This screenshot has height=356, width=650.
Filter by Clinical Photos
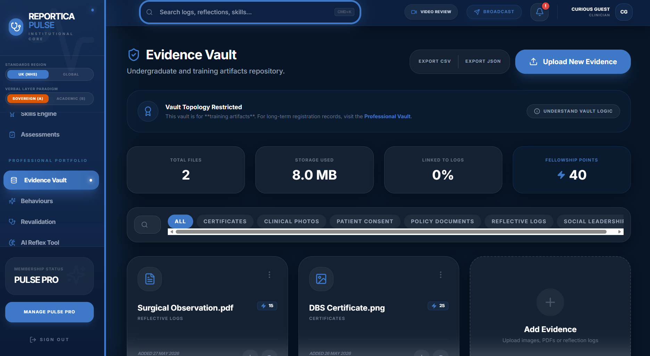click(x=291, y=222)
